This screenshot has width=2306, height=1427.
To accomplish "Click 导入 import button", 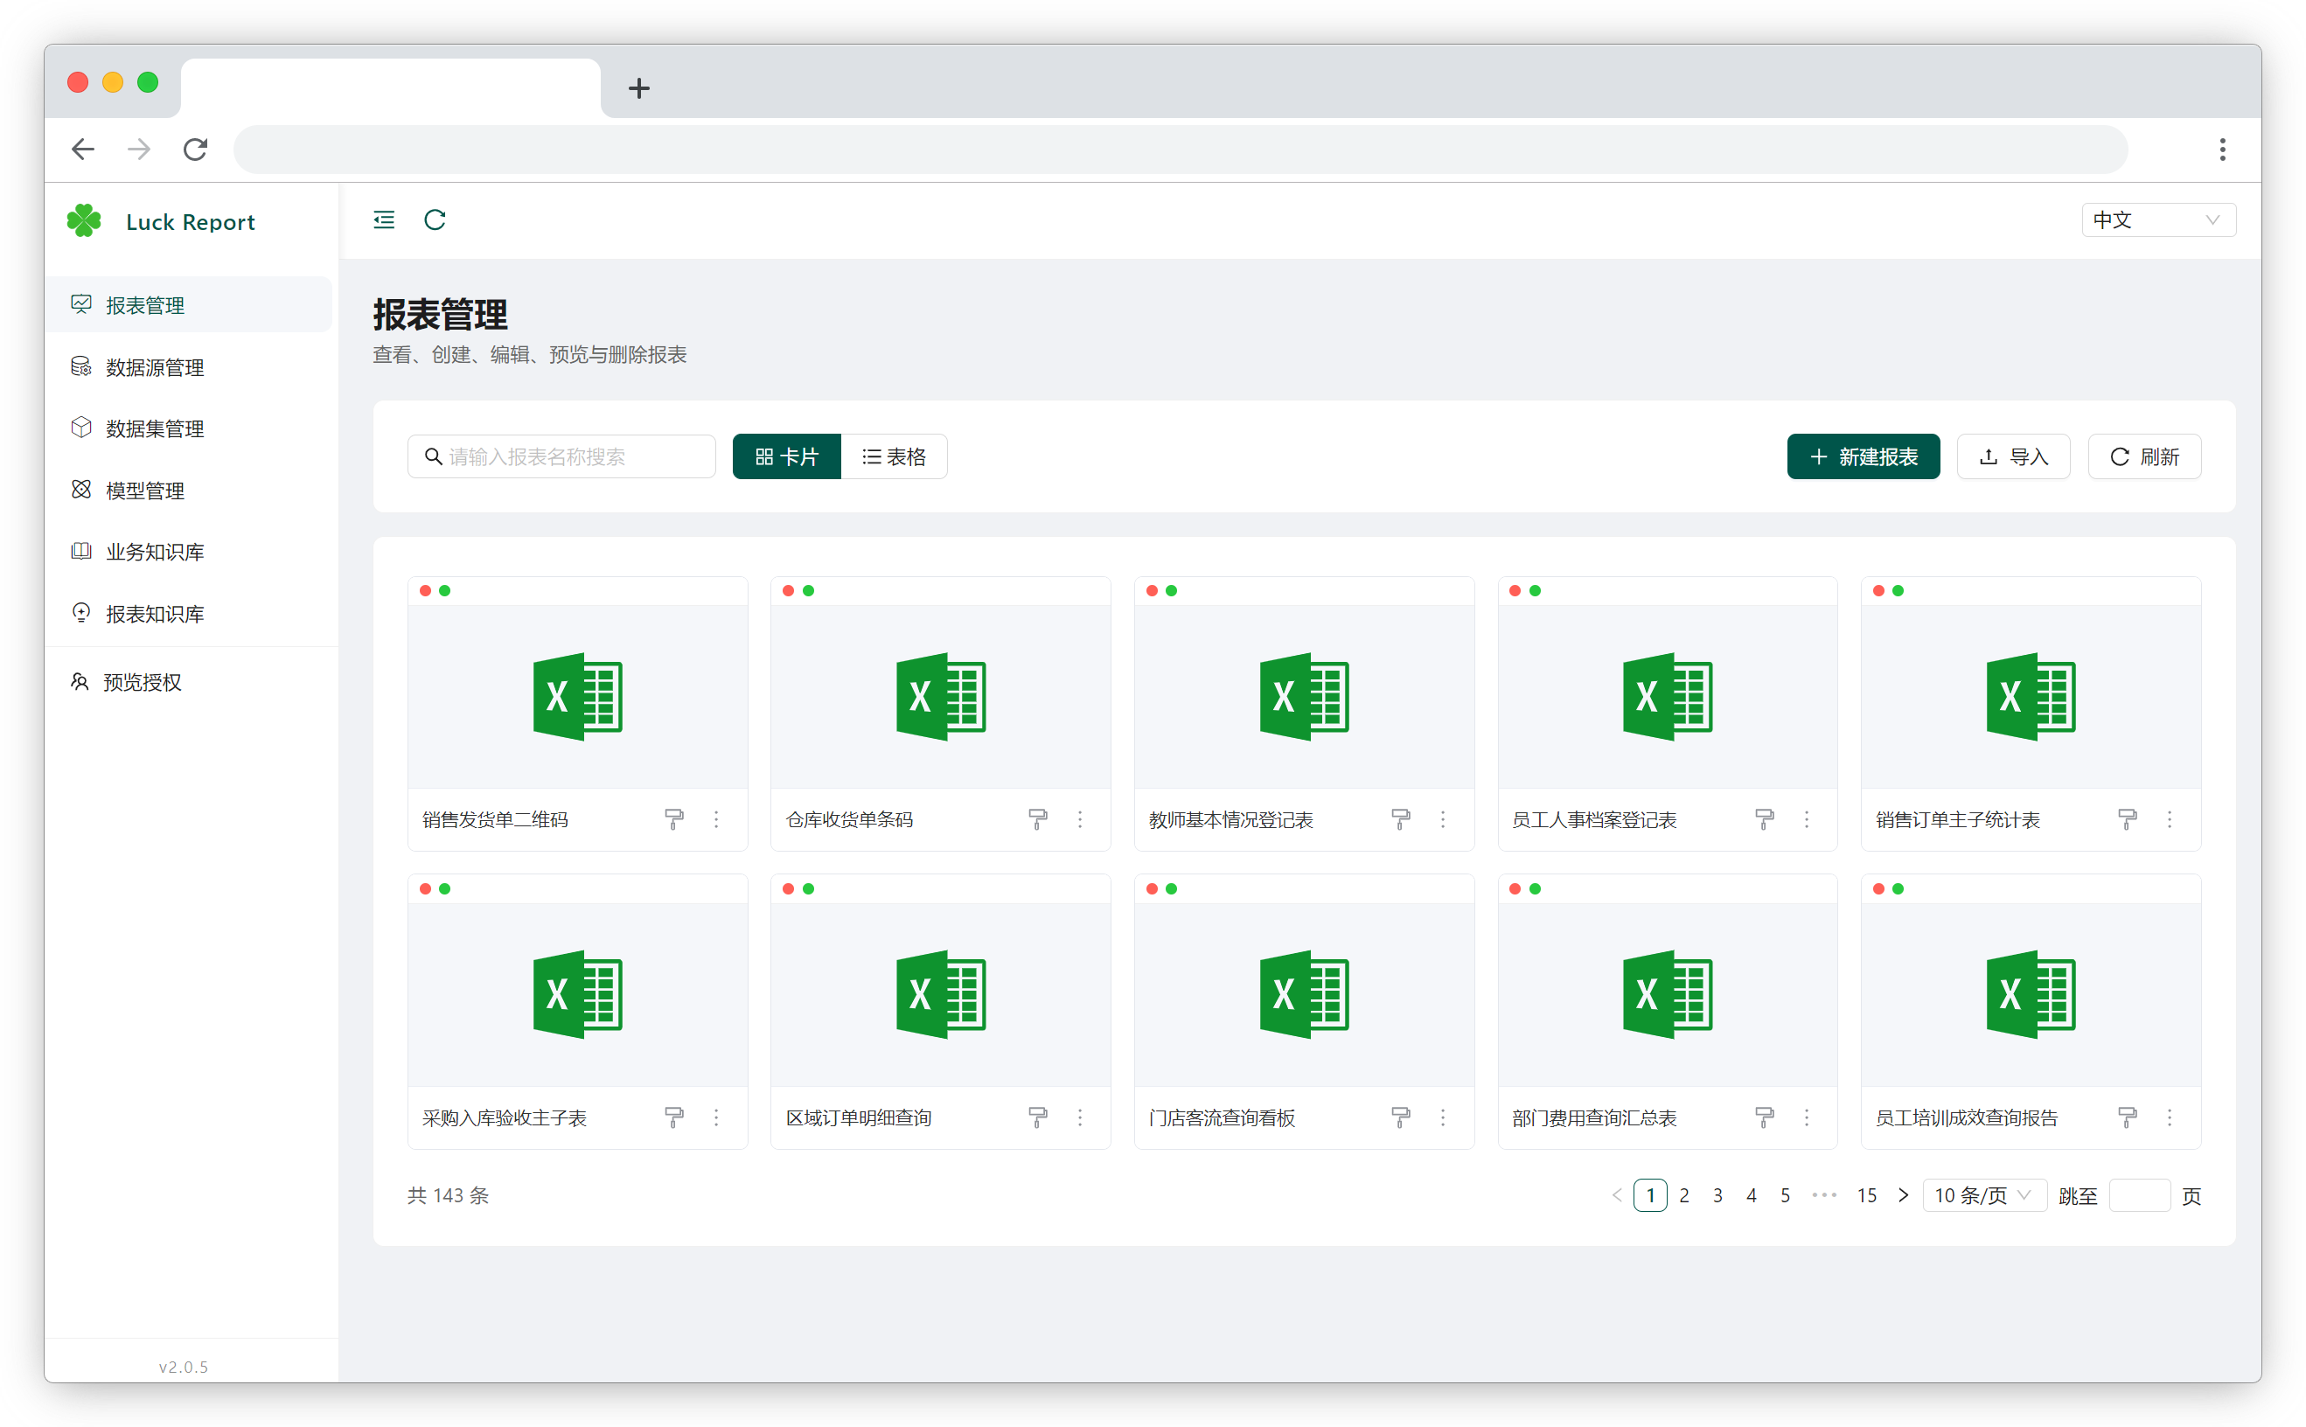I will click(2013, 456).
